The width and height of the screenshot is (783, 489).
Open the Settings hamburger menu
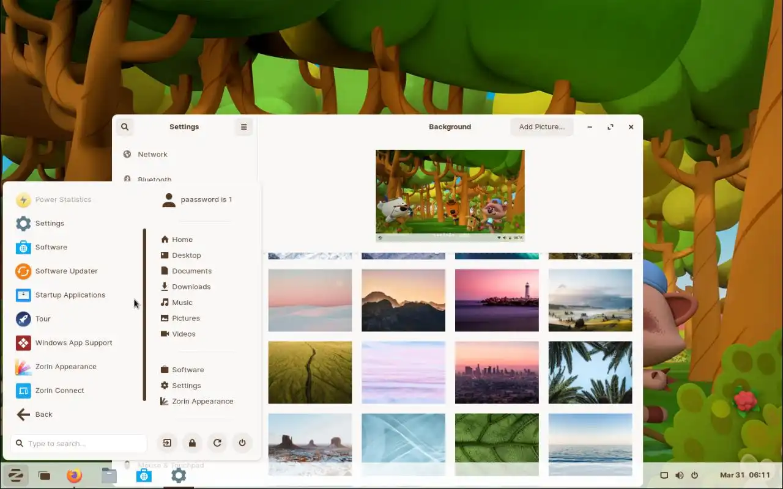(x=243, y=127)
